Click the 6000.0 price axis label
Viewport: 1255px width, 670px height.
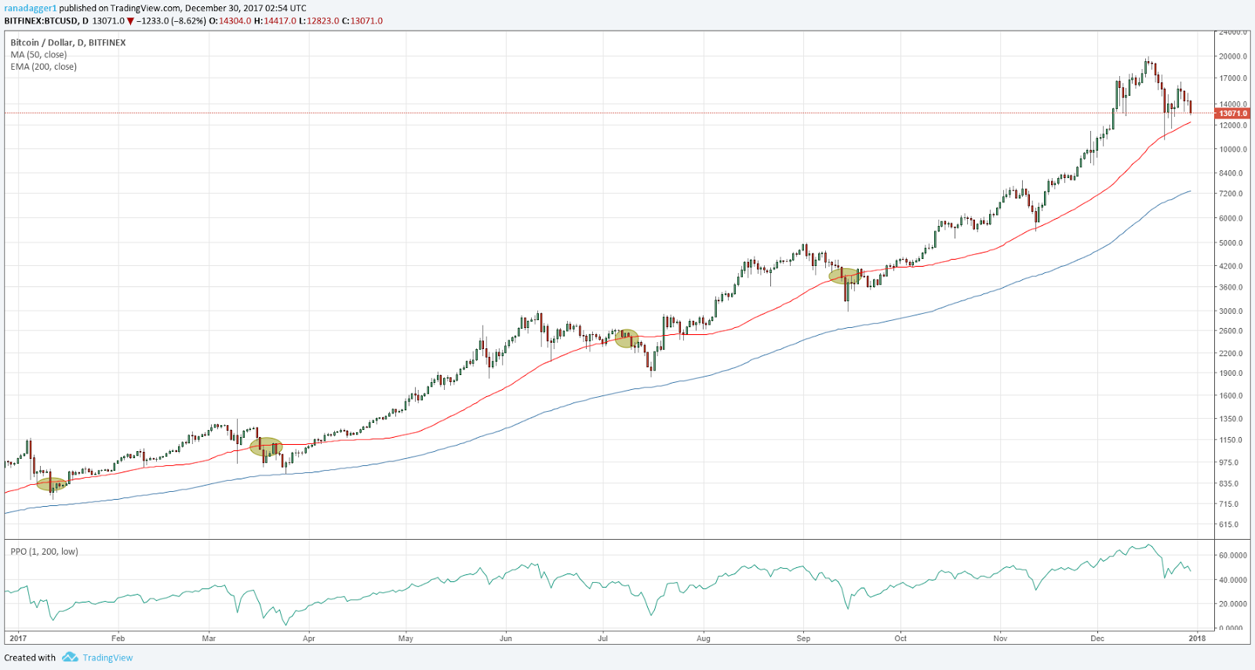[x=1231, y=218]
